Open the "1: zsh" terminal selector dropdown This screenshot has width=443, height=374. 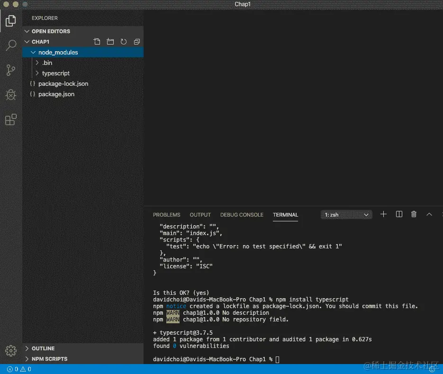346,214
